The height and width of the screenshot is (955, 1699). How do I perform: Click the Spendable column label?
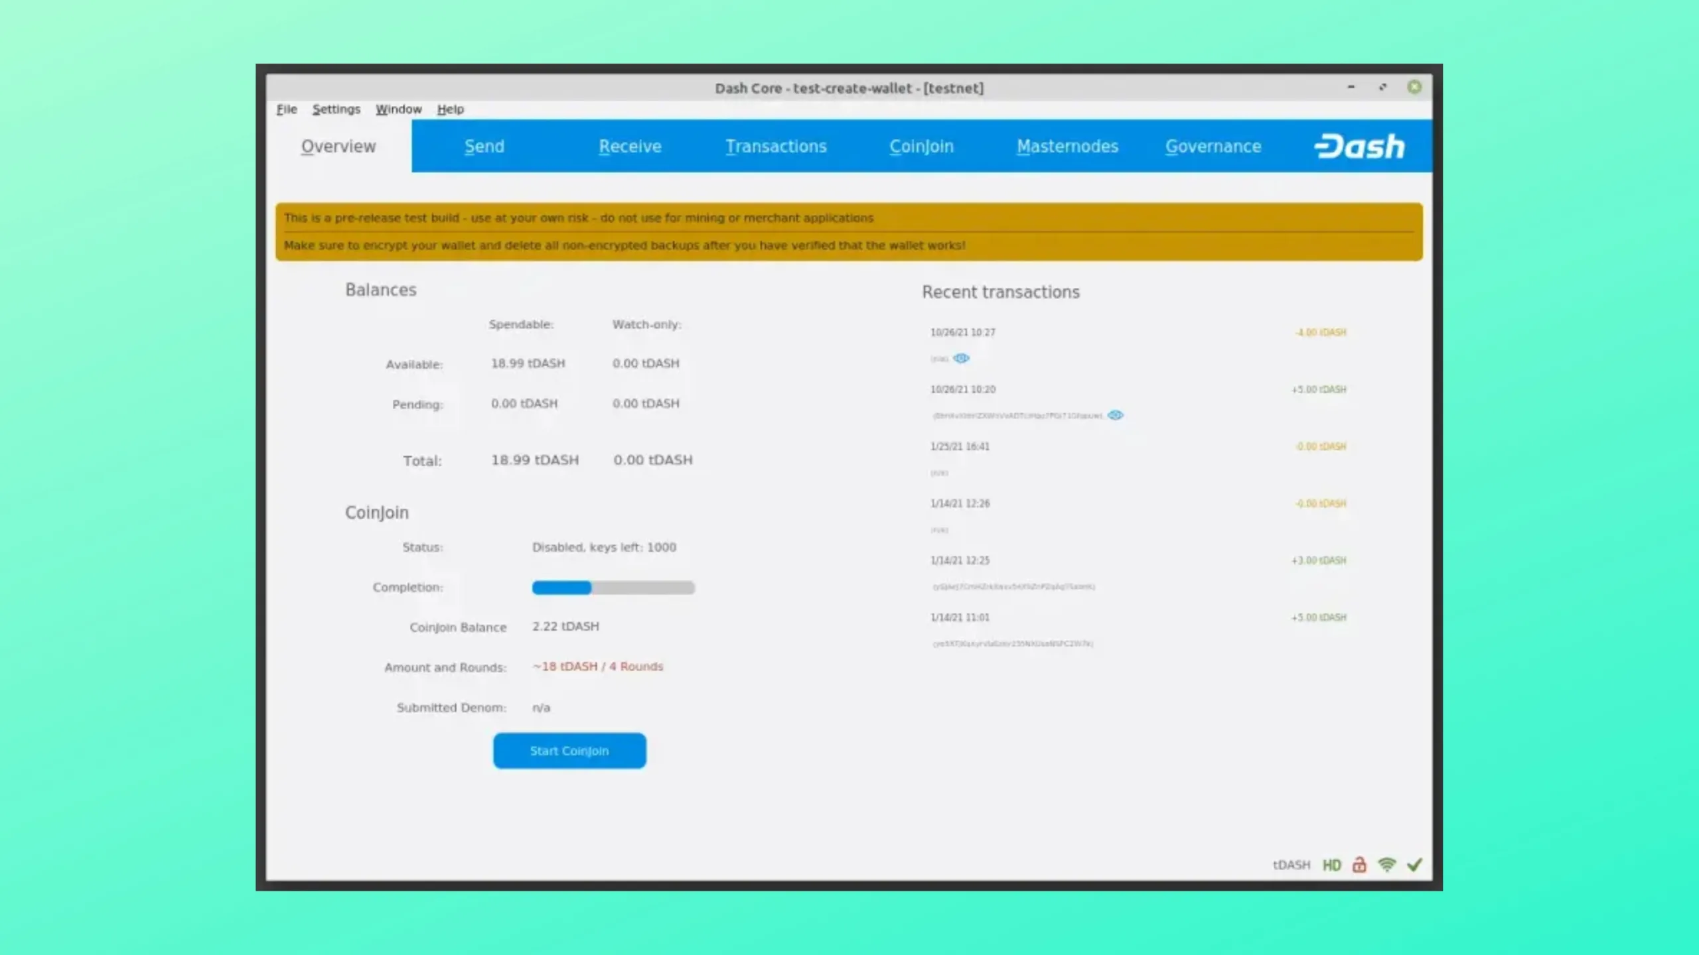pyautogui.click(x=521, y=324)
